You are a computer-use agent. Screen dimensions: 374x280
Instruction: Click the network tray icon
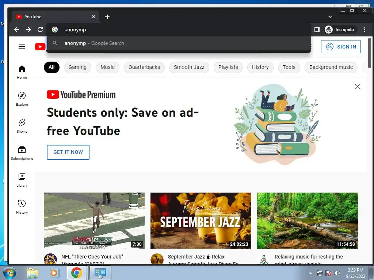click(319, 273)
